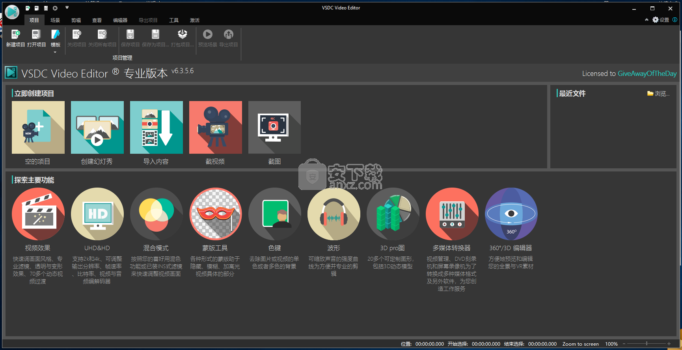Click the GiveAwayOfTheDay license link

[647, 74]
